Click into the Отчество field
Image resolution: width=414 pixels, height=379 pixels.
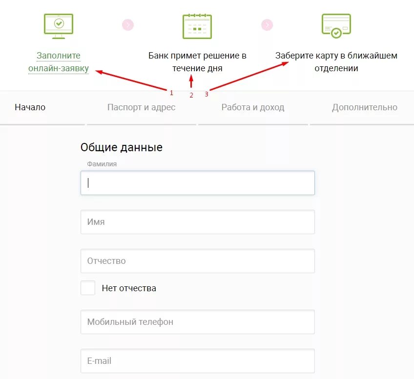click(x=198, y=261)
